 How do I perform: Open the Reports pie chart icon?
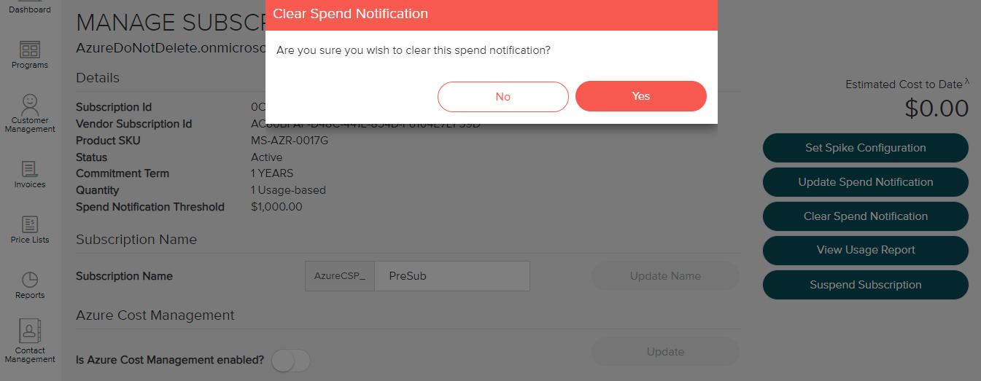(30, 280)
